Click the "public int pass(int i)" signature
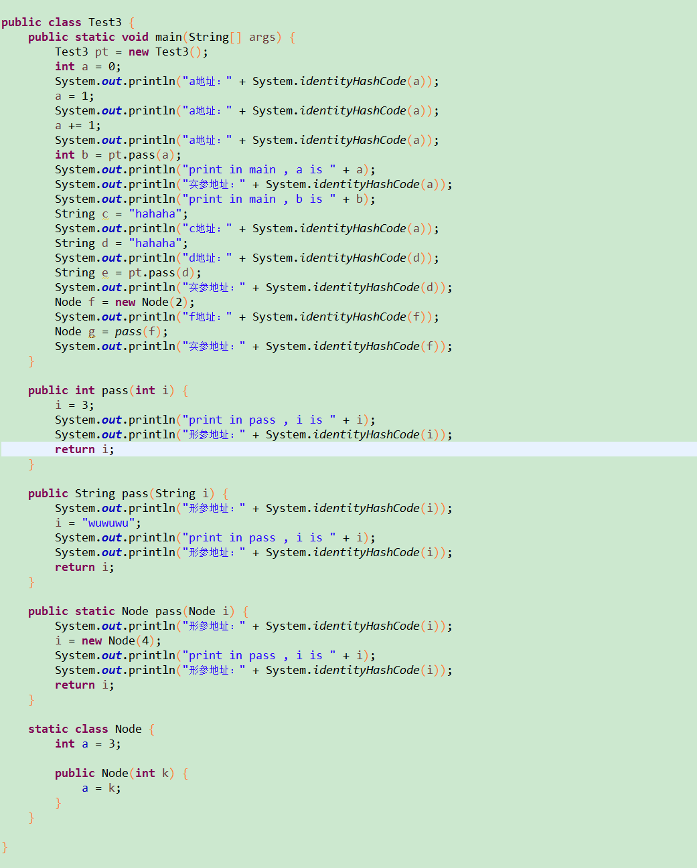Screen dimensions: 697x868 click(x=108, y=390)
